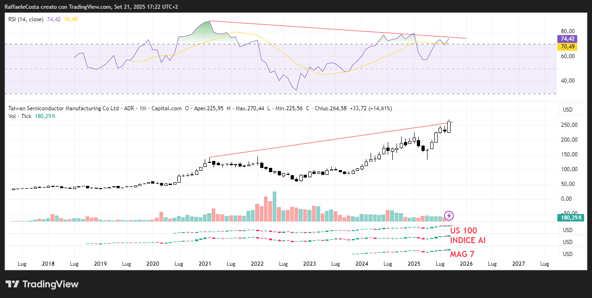This screenshot has height=298, width=592.
Task: Select the red US 100 text label
Action: 464,231
